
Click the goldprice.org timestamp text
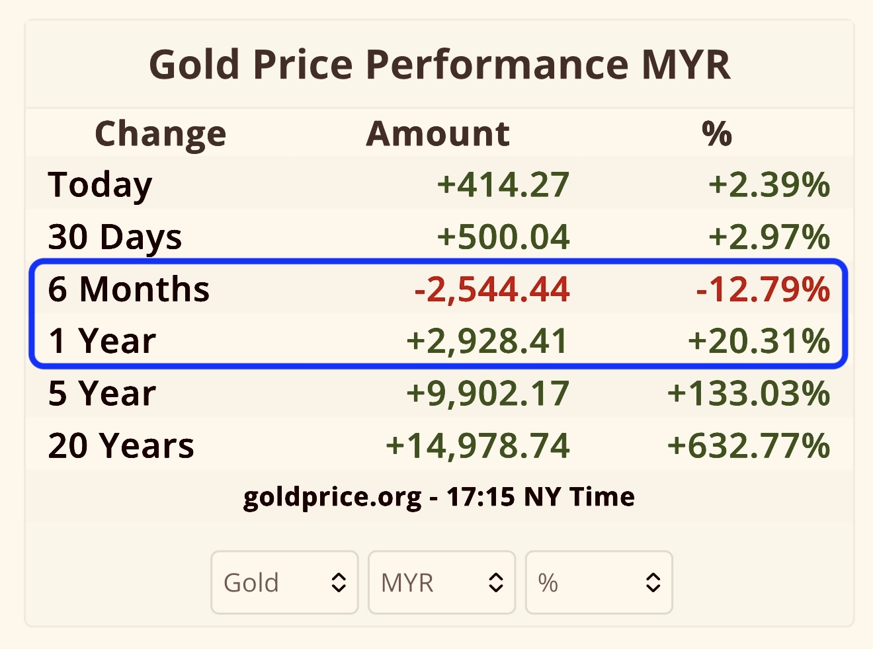pos(439,497)
